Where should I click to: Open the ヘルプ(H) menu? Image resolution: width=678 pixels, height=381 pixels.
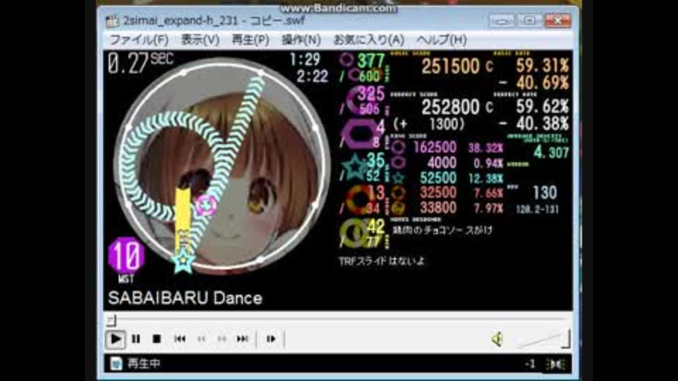click(x=441, y=40)
